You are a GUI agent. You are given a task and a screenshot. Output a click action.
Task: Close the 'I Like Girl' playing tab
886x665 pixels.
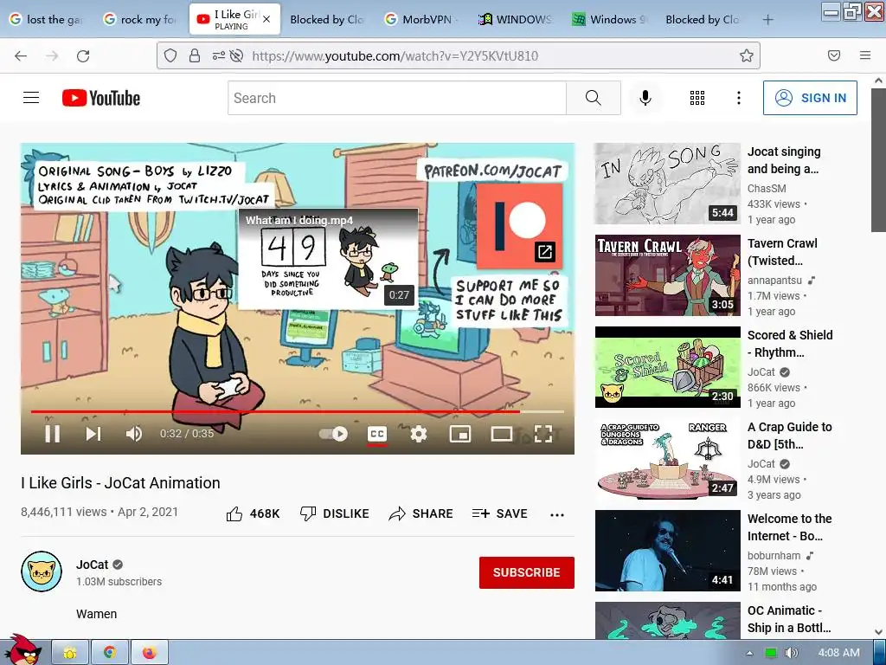click(x=266, y=19)
